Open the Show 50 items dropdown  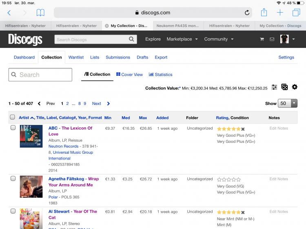[x=287, y=103]
